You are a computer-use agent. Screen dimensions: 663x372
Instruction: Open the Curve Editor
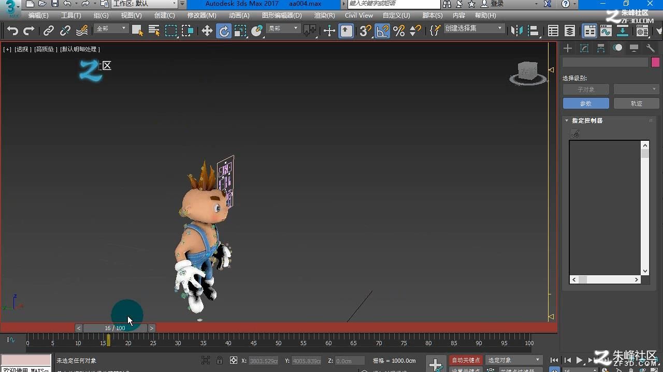(606, 31)
